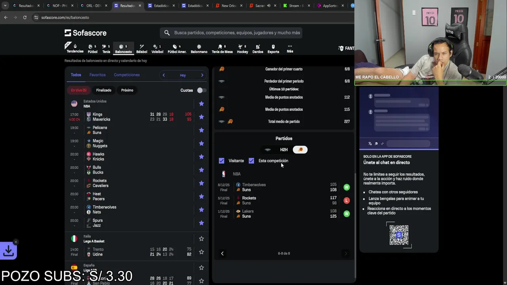Viewport: 507px width, 285px height.
Task: Open Timberwolves vs Suns 8/12/25 result
Action: point(284,187)
